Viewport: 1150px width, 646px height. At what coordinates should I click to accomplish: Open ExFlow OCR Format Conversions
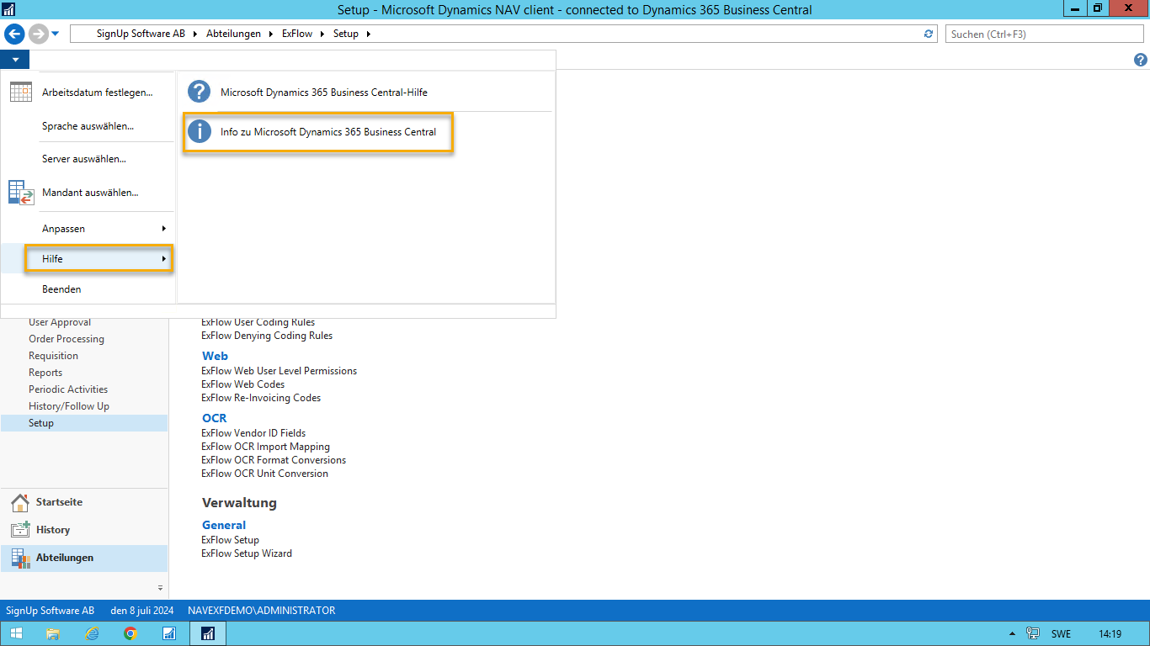[x=274, y=460]
